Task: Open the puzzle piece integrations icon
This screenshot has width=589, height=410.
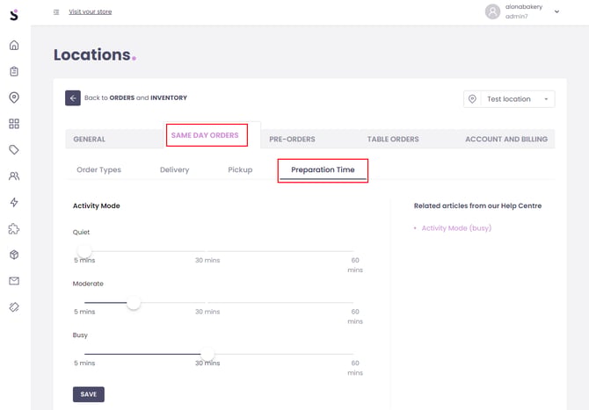Action: click(x=14, y=228)
